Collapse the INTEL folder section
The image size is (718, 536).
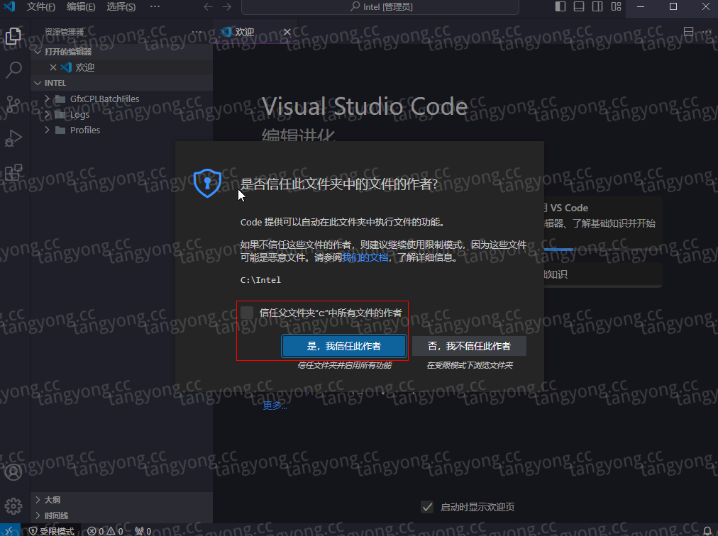pos(121,83)
